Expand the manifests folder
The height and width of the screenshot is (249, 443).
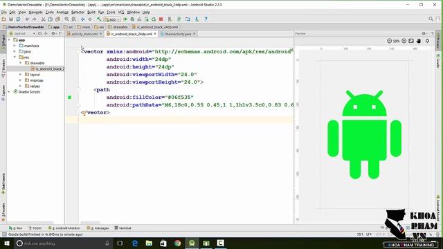[15, 46]
